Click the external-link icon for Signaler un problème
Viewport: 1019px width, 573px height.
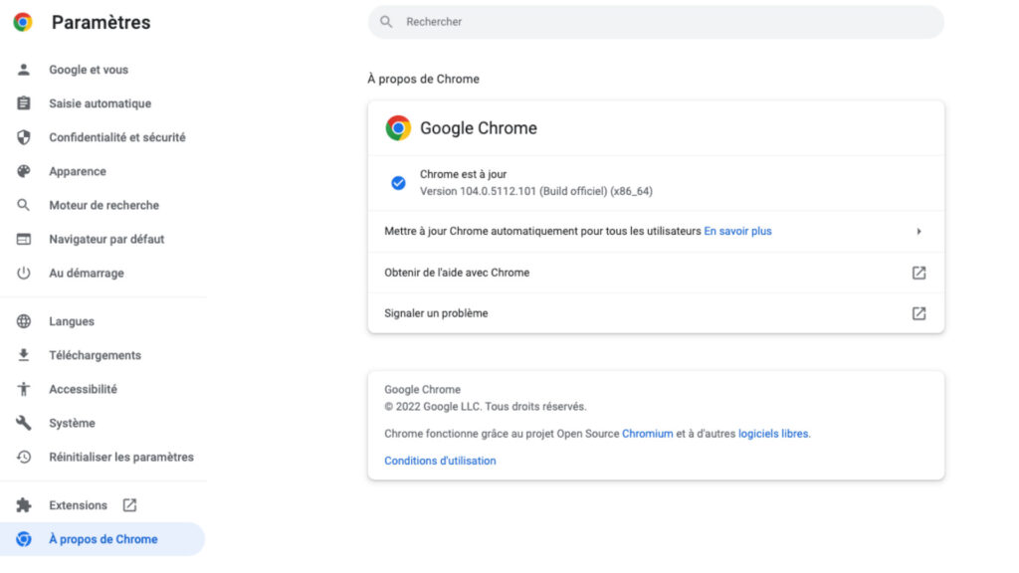tap(918, 313)
